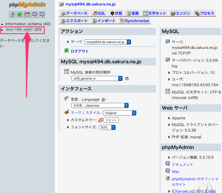
Task: Open the Original theme dropdown
Action: [x=120, y=113]
